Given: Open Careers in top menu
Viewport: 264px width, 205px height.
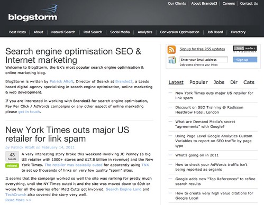Looking at the screenshot, I should coord(229,4).
